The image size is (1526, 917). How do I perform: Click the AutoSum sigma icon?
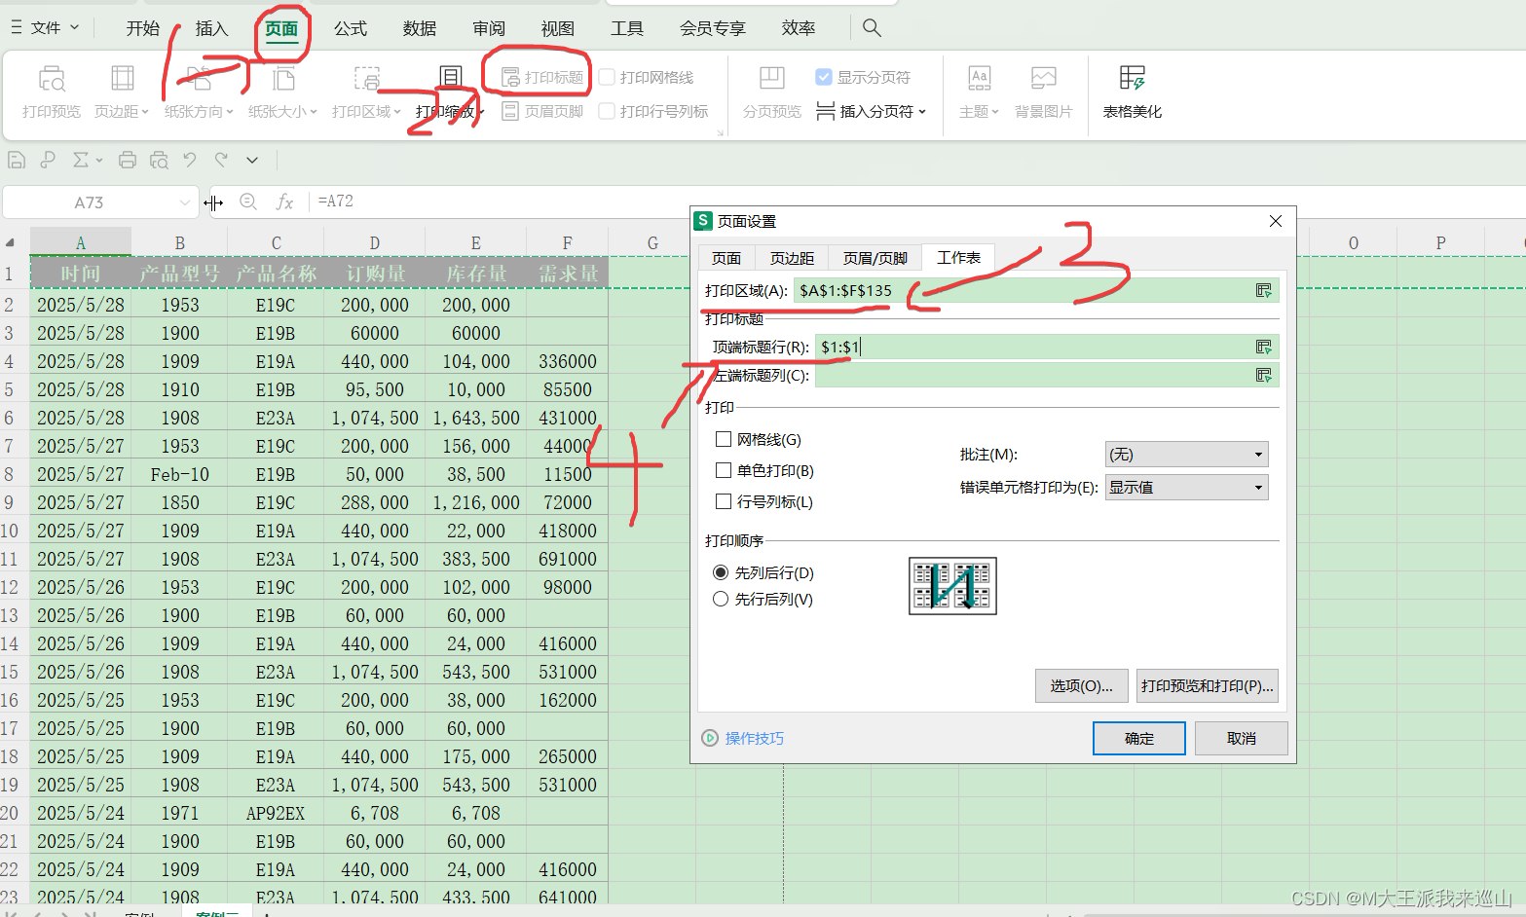click(81, 160)
